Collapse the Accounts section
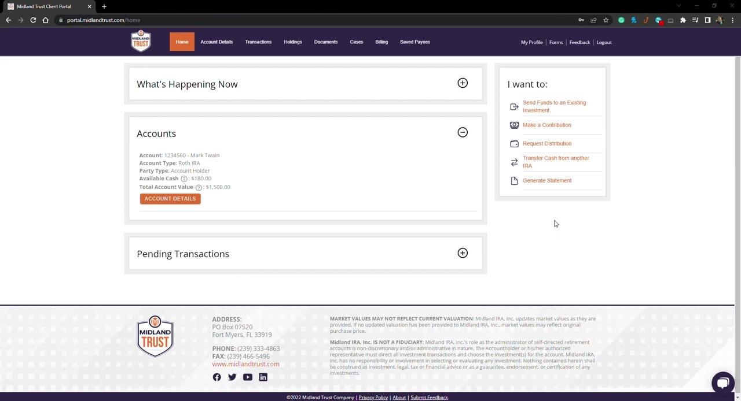The image size is (741, 401). click(x=463, y=132)
